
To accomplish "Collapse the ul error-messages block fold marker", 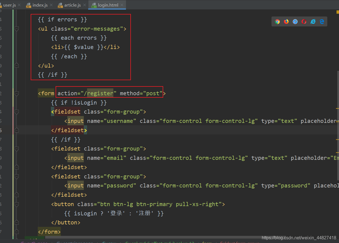I will (17, 28).
